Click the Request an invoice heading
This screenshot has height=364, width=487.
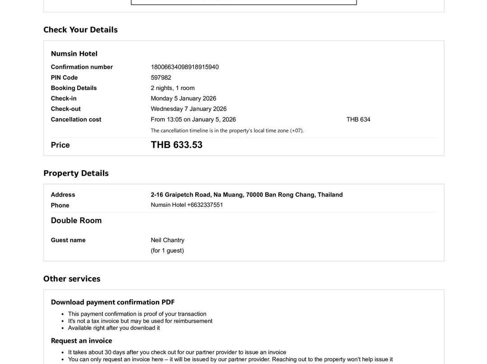click(82, 341)
